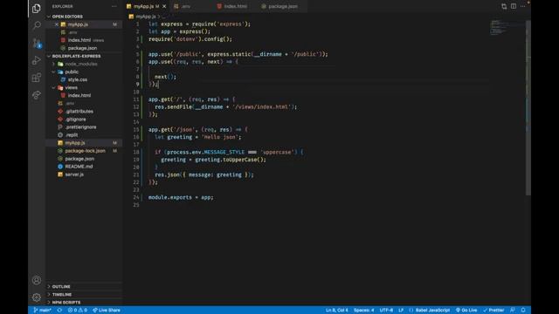Click the main branch indicator in status bar
The width and height of the screenshot is (559, 314).
pos(43,311)
